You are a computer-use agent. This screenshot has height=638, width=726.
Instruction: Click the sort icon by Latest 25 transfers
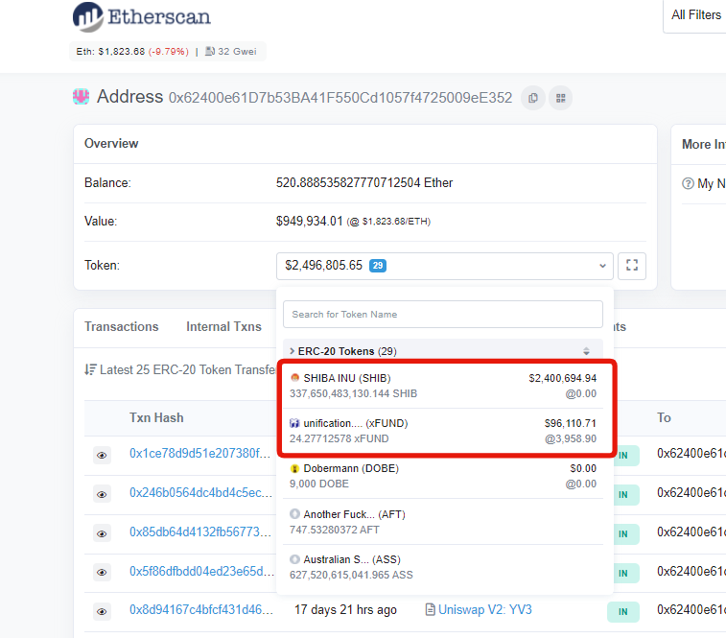[x=90, y=369]
